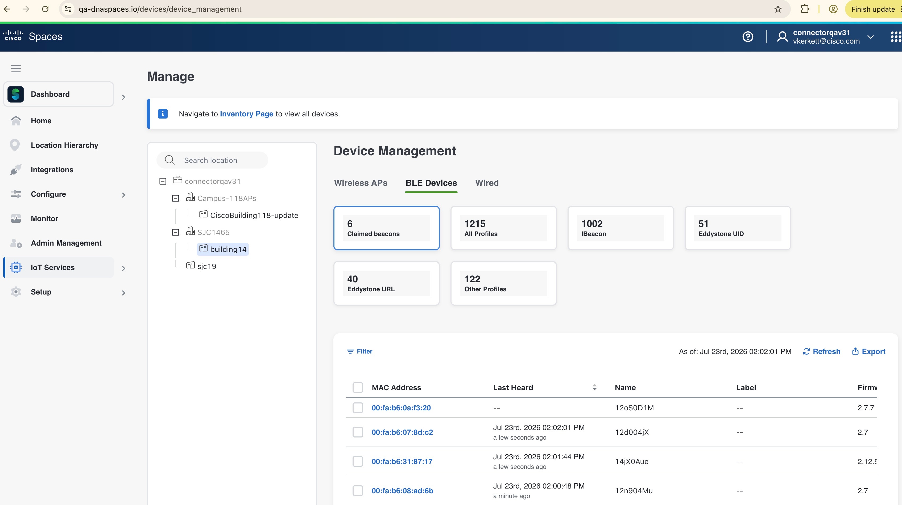Reload the current browser page
Viewport: 902px width, 505px height.
(x=45, y=9)
